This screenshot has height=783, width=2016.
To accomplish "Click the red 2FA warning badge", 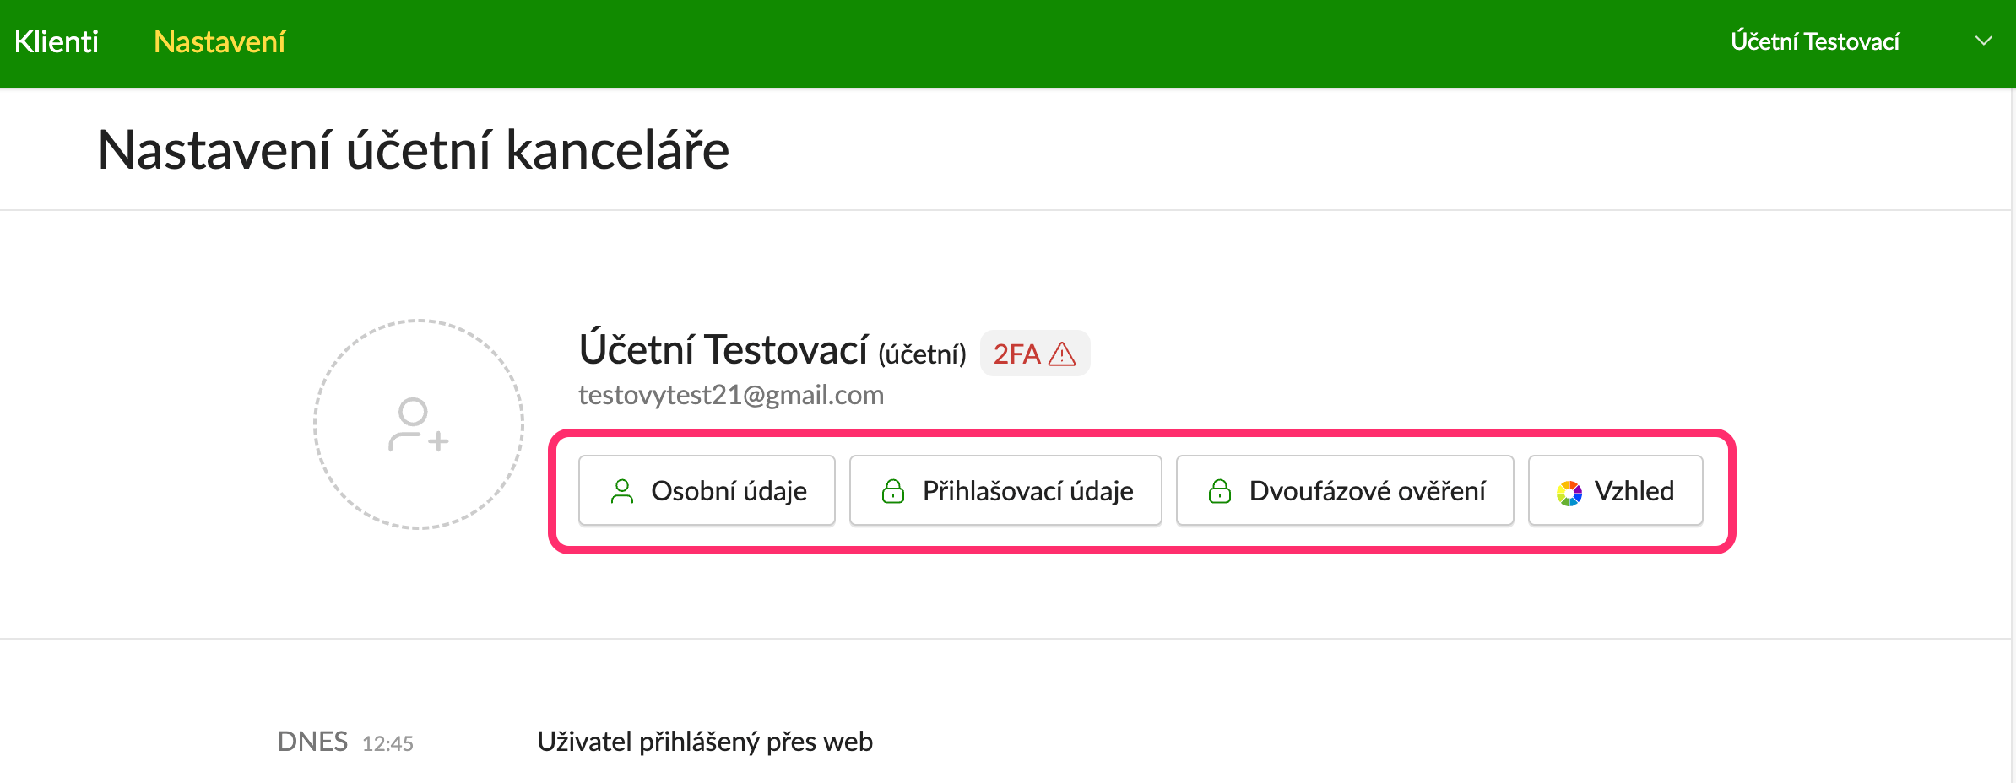I will click(1035, 354).
